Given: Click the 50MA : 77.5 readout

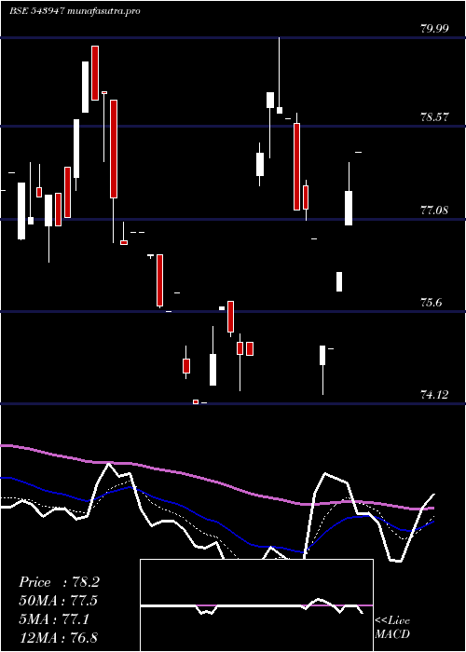Looking at the screenshot, I should pos(58,601).
